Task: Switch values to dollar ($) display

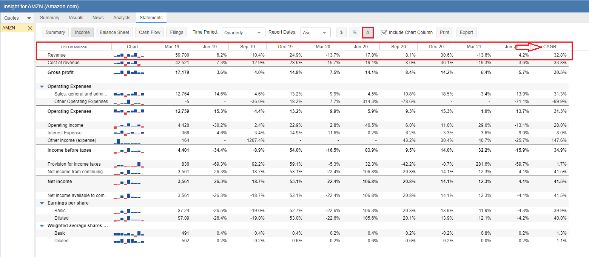Action: tap(341, 32)
